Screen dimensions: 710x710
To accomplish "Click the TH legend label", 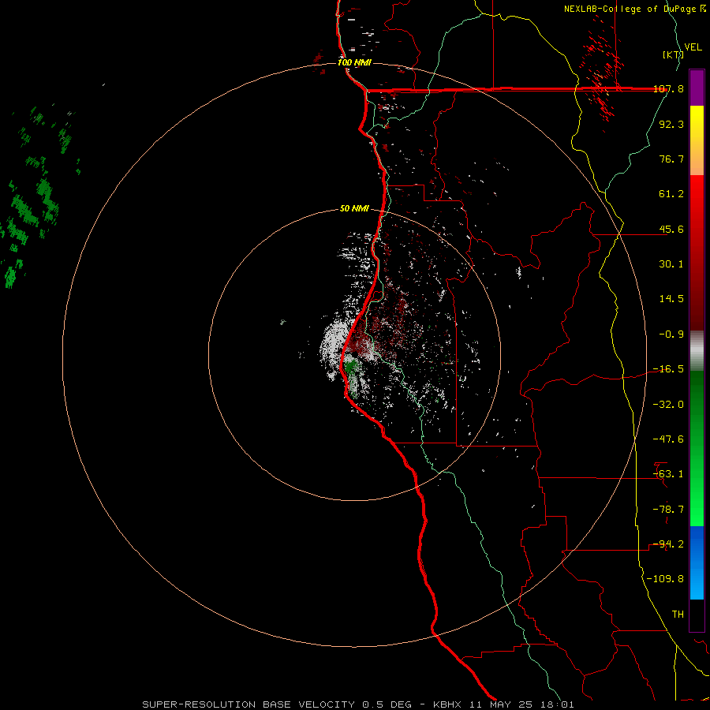I will click(678, 615).
